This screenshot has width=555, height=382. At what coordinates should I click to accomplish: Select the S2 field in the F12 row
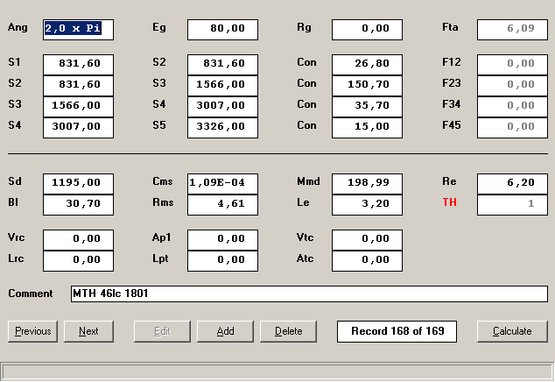click(222, 65)
